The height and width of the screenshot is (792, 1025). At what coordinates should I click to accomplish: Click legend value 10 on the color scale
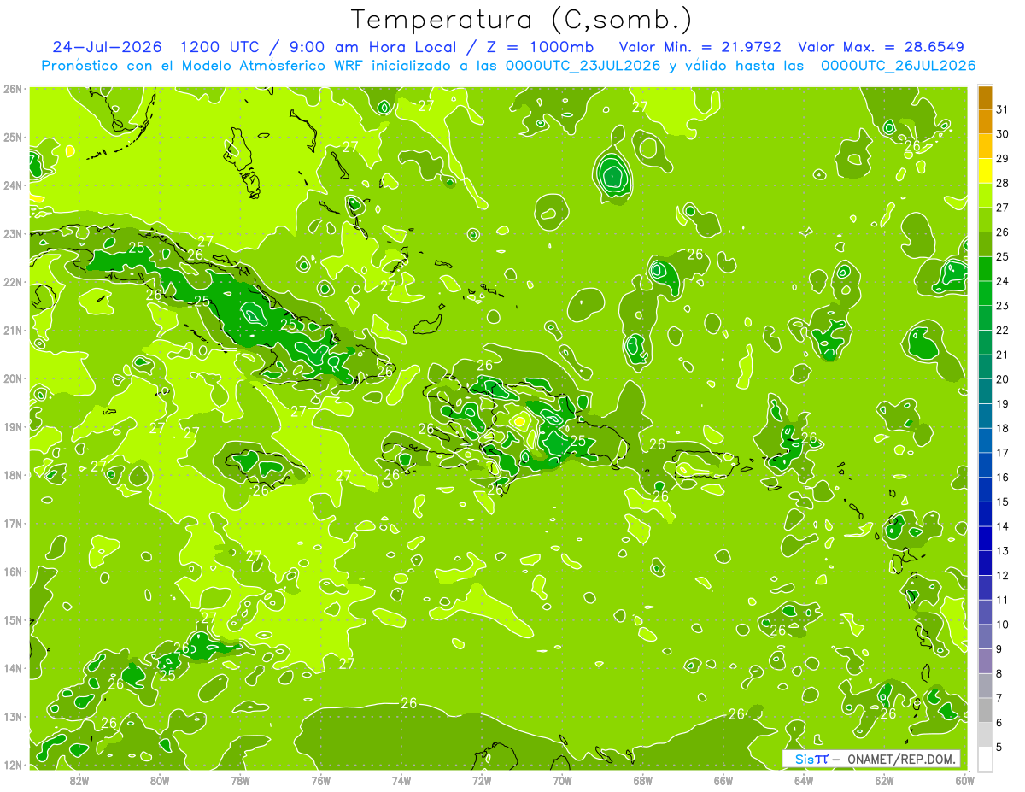tap(1002, 625)
